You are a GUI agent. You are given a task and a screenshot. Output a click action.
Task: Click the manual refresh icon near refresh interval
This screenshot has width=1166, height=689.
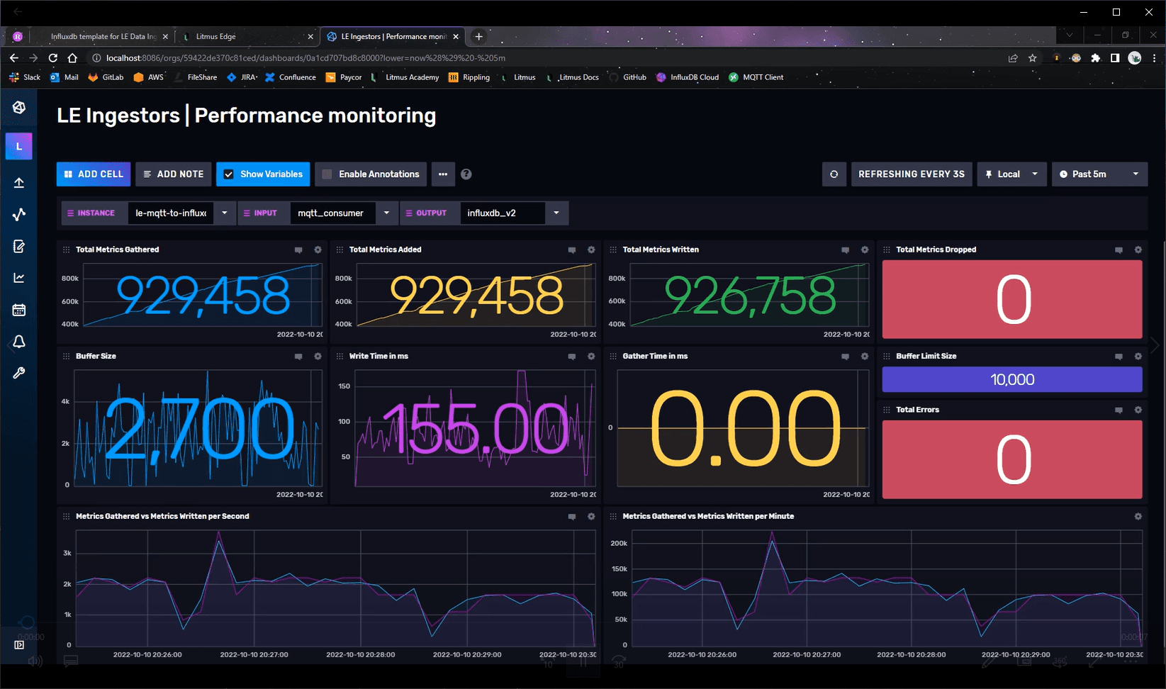tap(834, 174)
